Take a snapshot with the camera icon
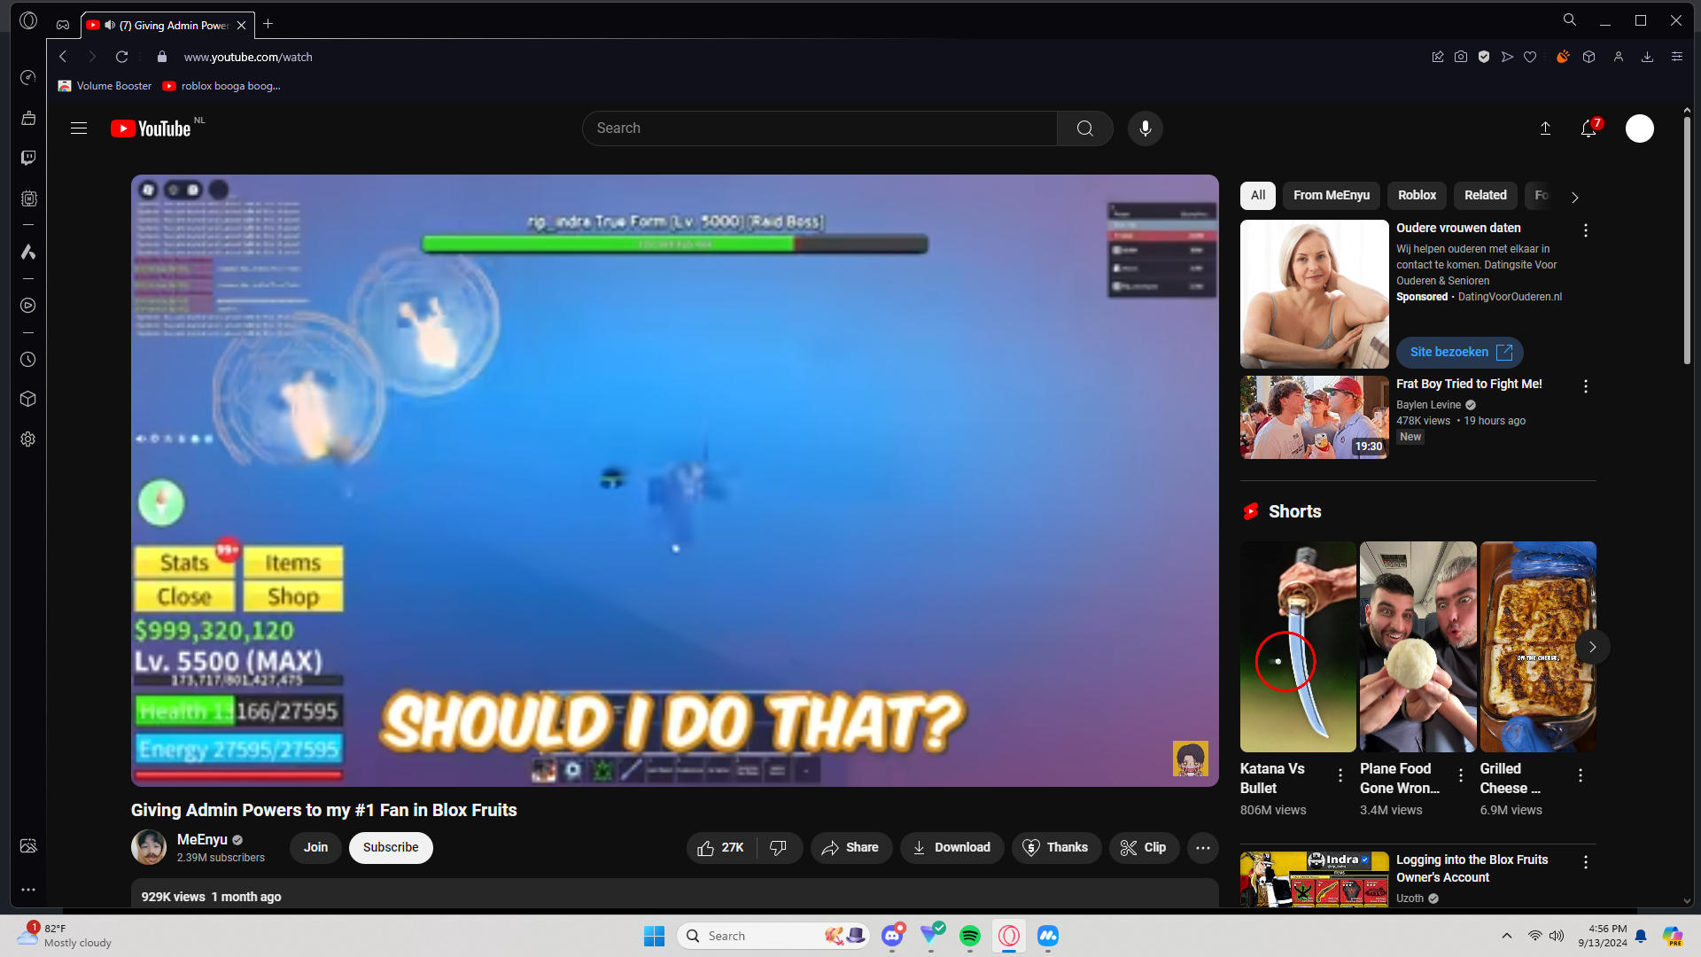This screenshot has width=1701, height=957. pos(1461,57)
